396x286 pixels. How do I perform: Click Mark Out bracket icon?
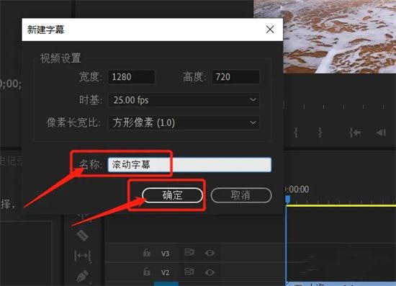click(320, 133)
